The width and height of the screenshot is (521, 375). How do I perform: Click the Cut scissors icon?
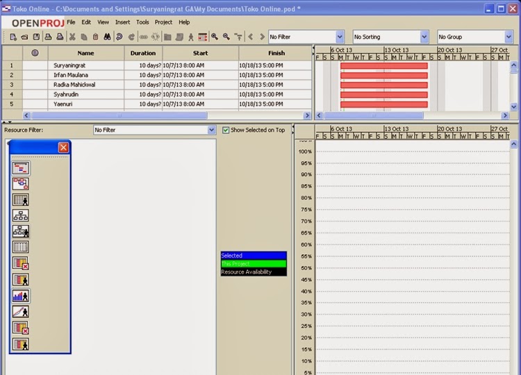click(72, 37)
